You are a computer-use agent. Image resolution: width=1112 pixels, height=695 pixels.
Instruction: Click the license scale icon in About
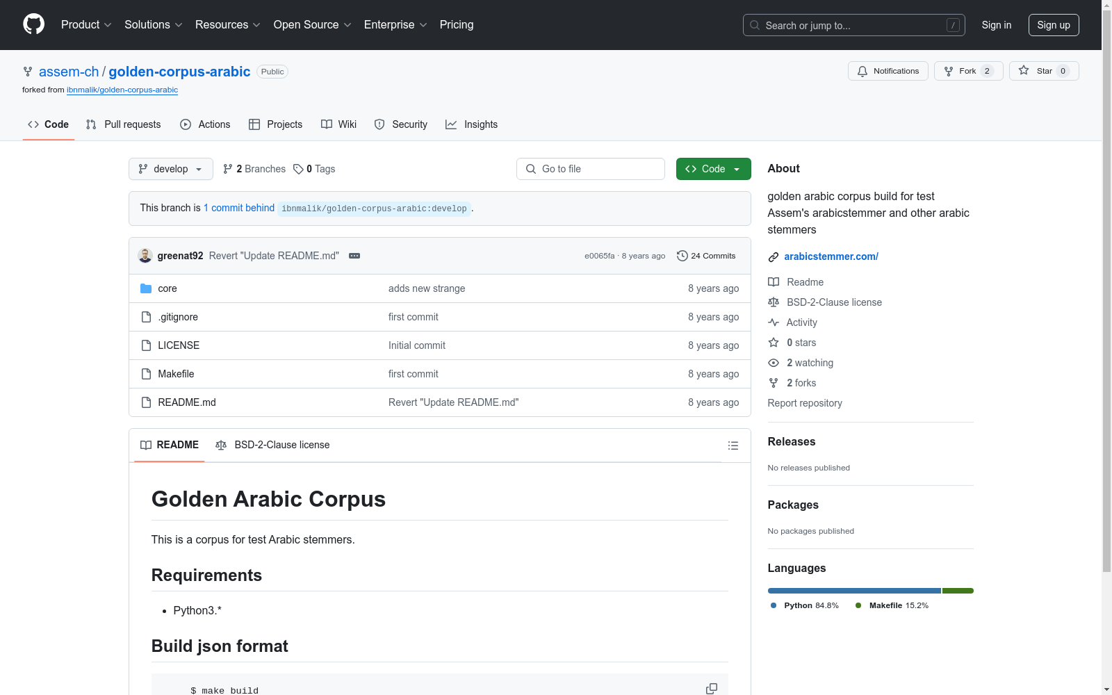(774, 302)
